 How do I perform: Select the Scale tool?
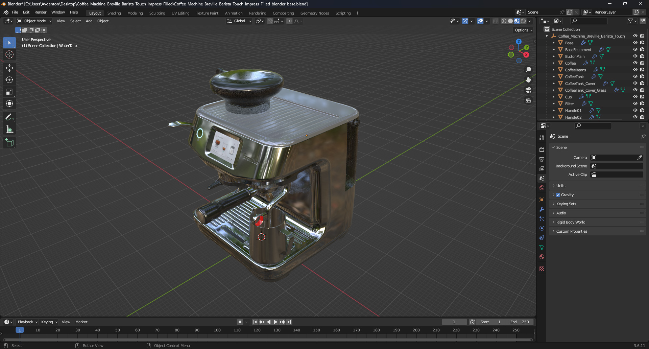click(x=9, y=92)
